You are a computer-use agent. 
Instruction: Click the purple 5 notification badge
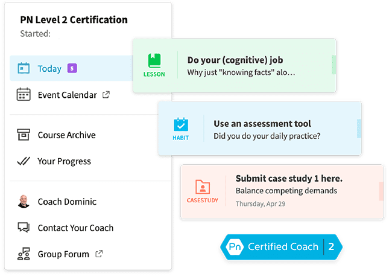pos(72,68)
